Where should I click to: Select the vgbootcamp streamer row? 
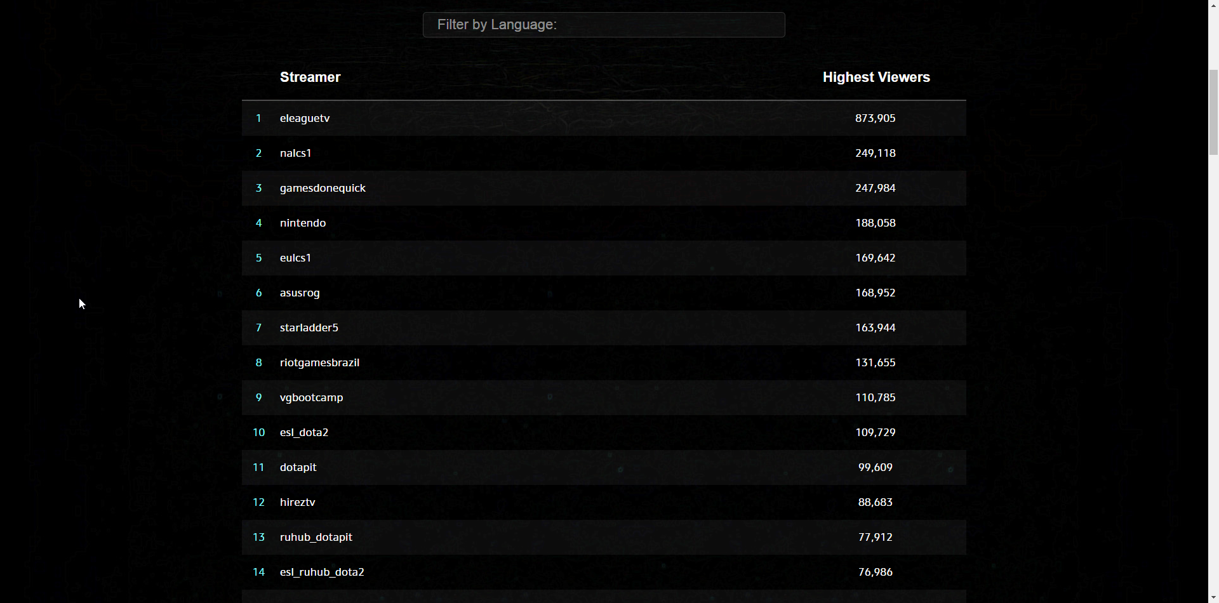(311, 397)
